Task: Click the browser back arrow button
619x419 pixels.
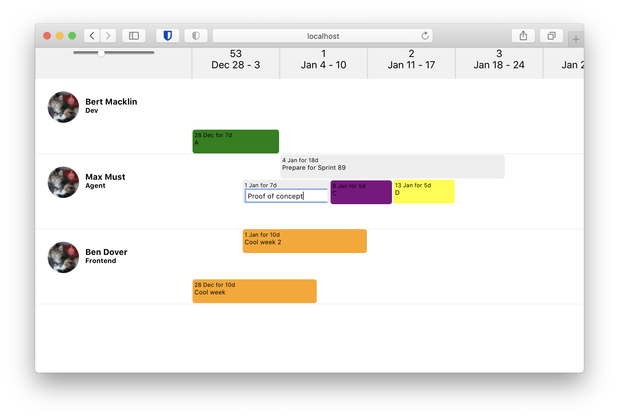Action: [92, 36]
